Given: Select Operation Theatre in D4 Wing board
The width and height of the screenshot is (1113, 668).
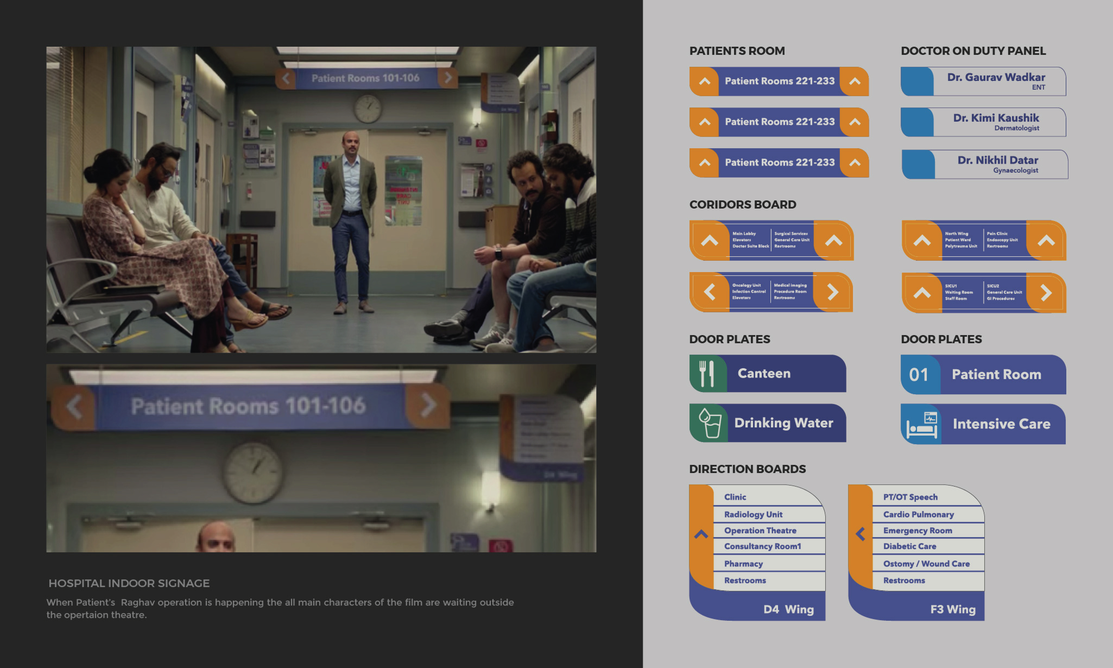Looking at the screenshot, I should click(x=760, y=531).
